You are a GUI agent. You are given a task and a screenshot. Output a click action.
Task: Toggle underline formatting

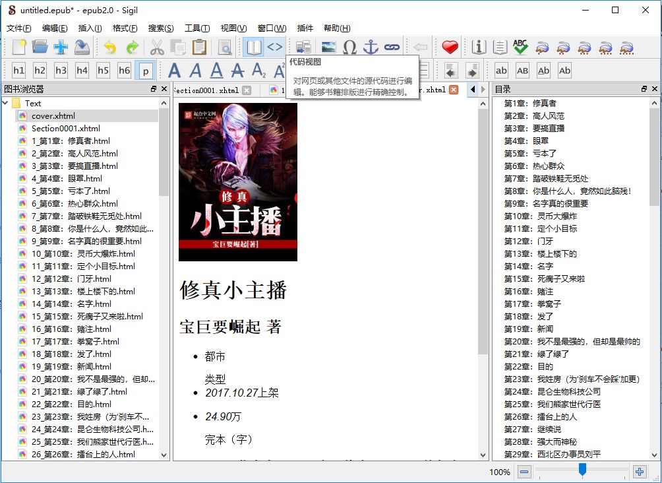[x=216, y=71]
